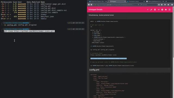Image resolution: width=174 pixels, height=98 pixels.
Task: Click the selected git clone command in terminal
Action: [x=29, y=31]
